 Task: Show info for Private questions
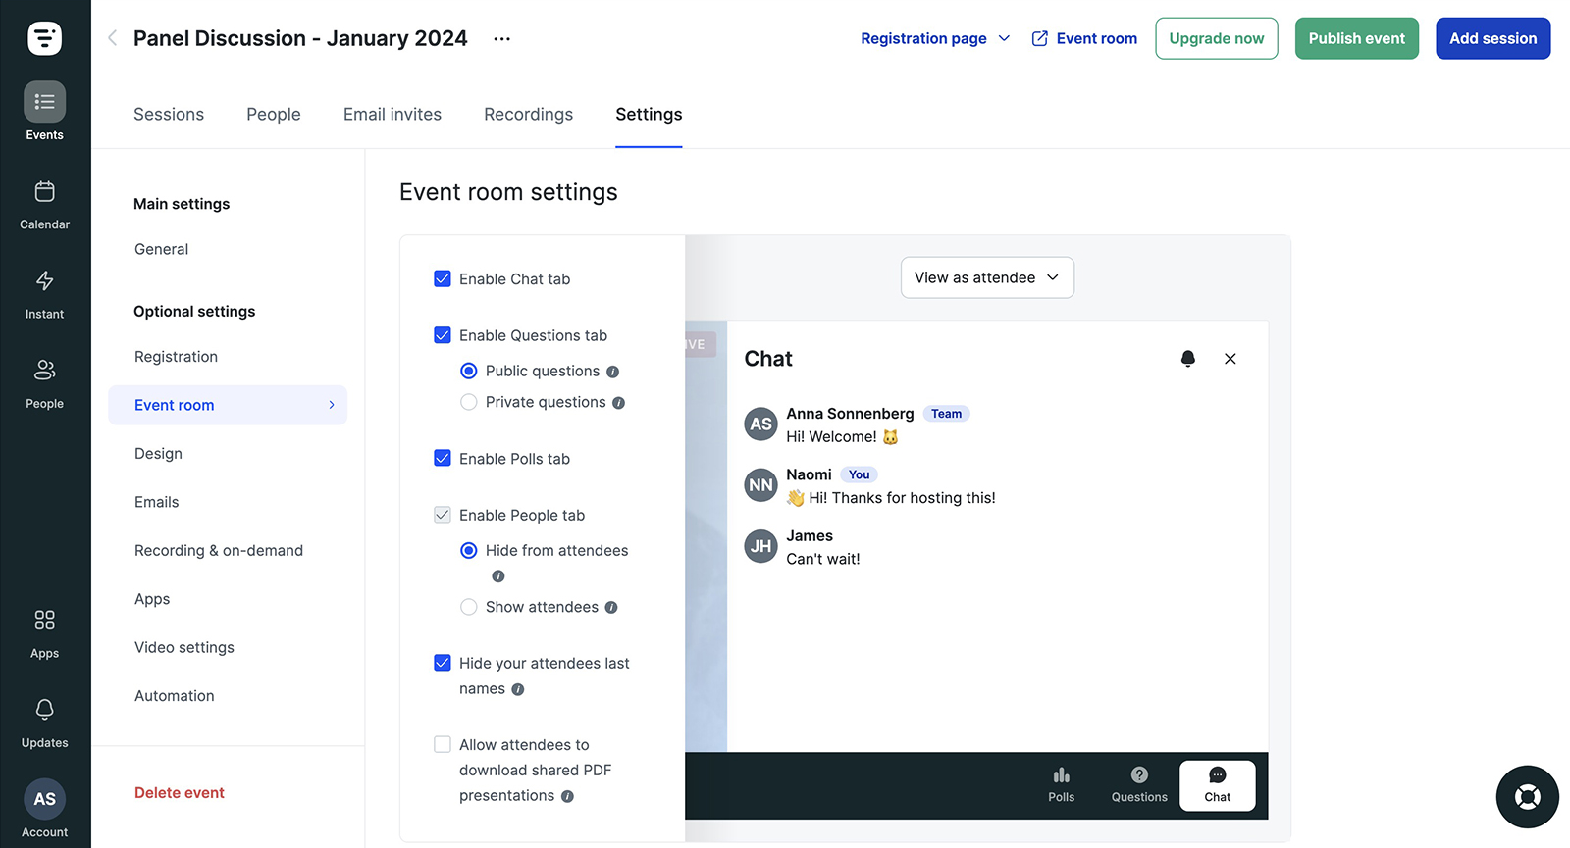pyautogui.click(x=618, y=403)
